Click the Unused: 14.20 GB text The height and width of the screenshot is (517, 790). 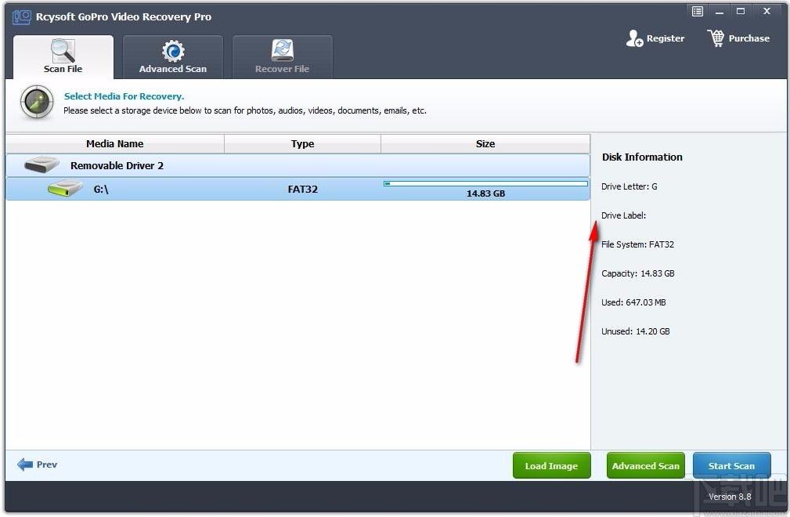(x=635, y=331)
